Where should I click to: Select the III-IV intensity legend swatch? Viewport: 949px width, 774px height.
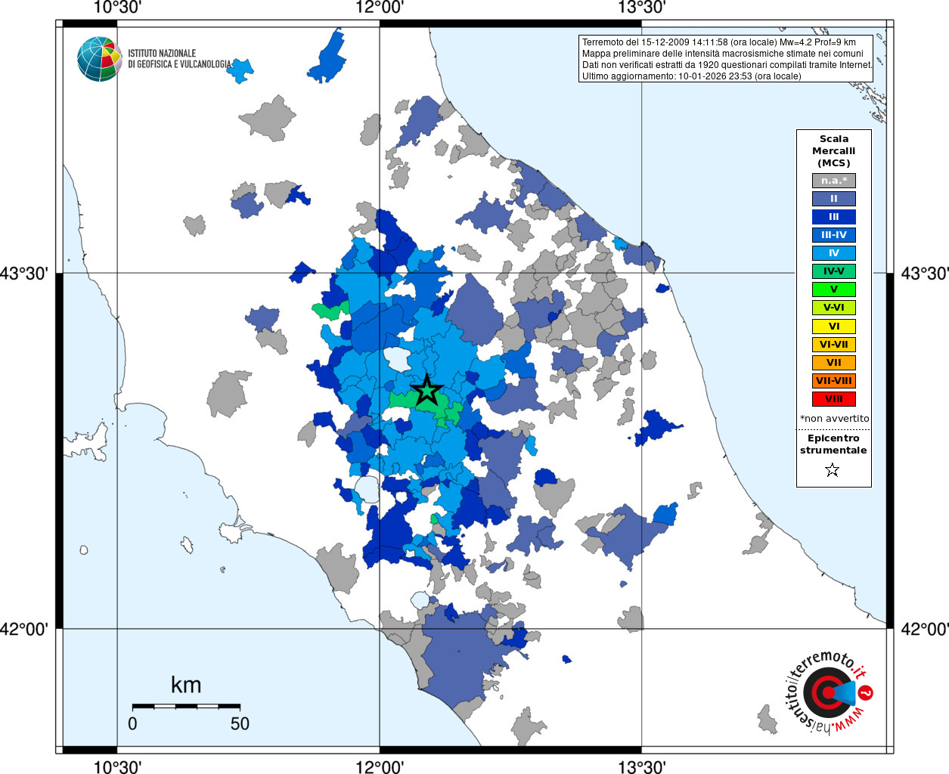834,235
